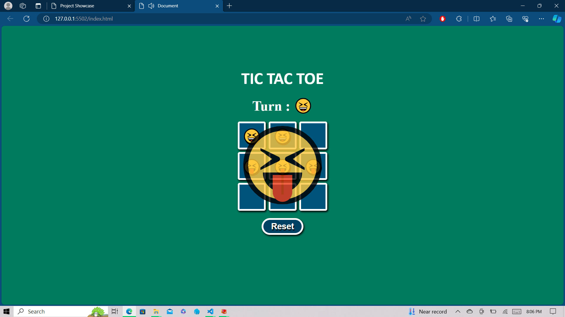Show hidden system tray icons
This screenshot has height=317, width=565.
[x=458, y=311]
